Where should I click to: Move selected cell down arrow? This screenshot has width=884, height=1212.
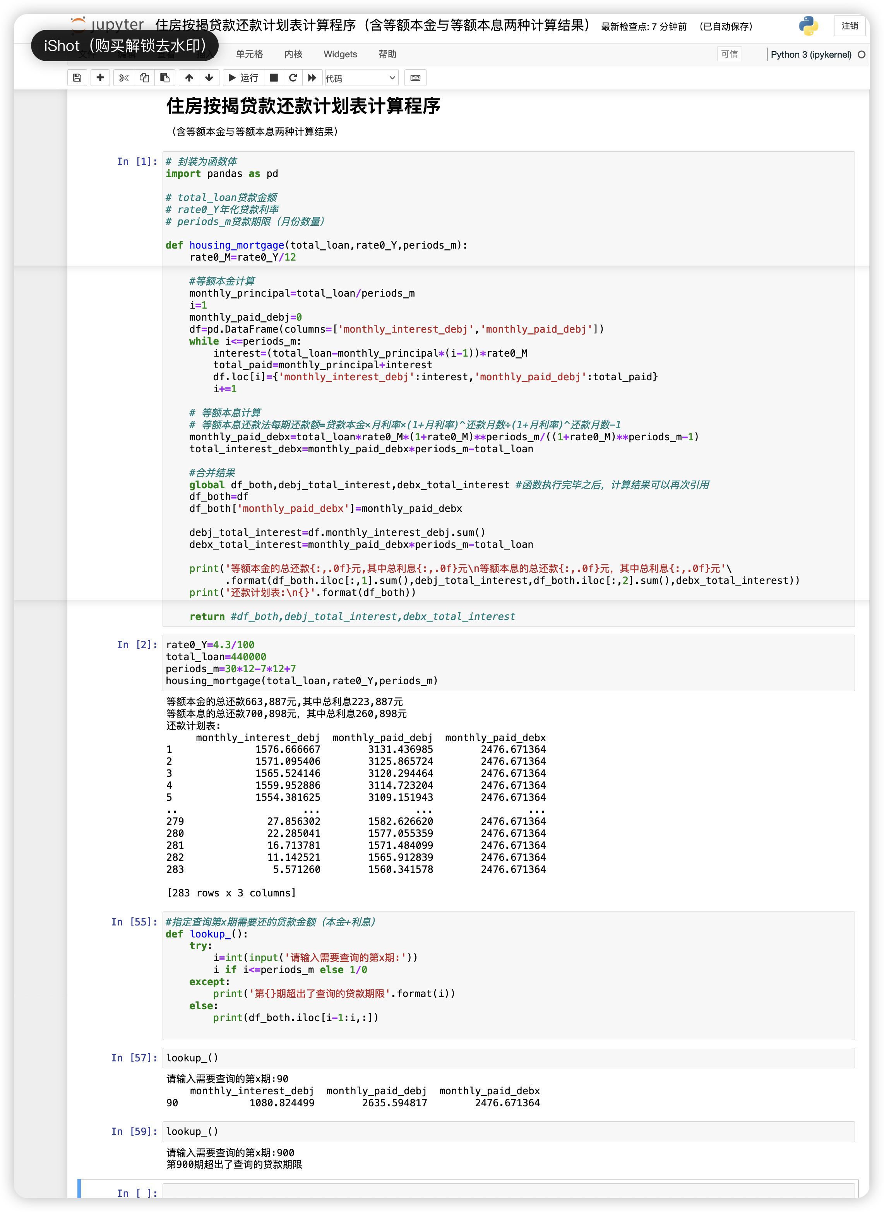[x=209, y=77]
